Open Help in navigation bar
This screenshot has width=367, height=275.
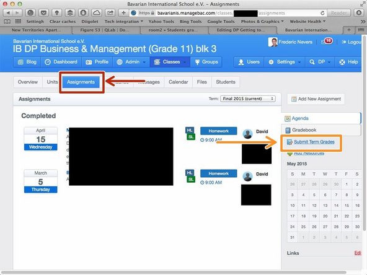pyautogui.click(x=348, y=62)
